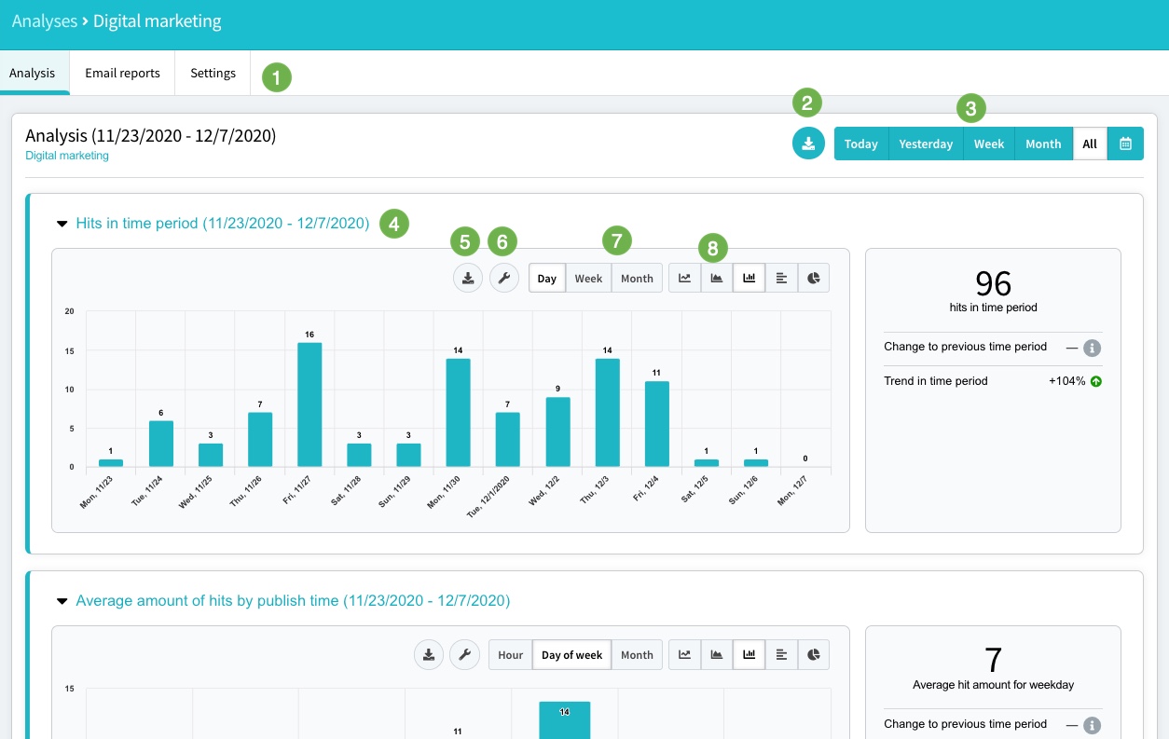Click the Mon, 11/30 bar with 14 hits
Viewport: 1169px width, 739px height.
[x=458, y=413]
